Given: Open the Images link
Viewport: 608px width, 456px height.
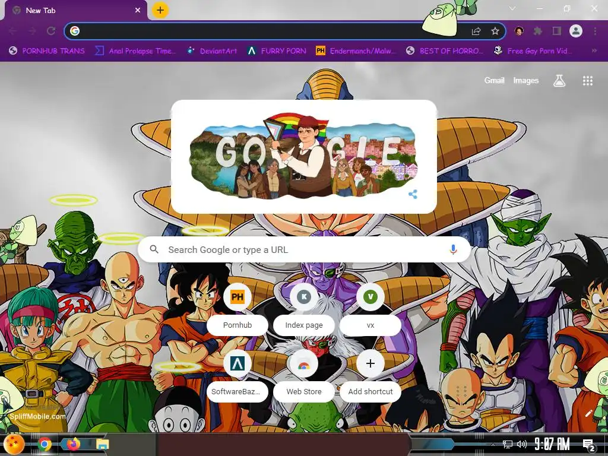Looking at the screenshot, I should (526, 81).
